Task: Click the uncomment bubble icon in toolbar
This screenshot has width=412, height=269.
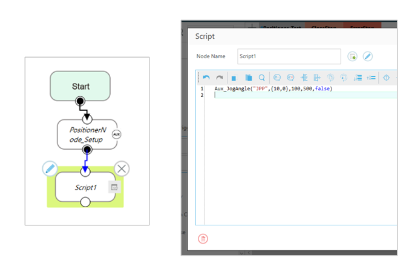Action: pos(290,78)
